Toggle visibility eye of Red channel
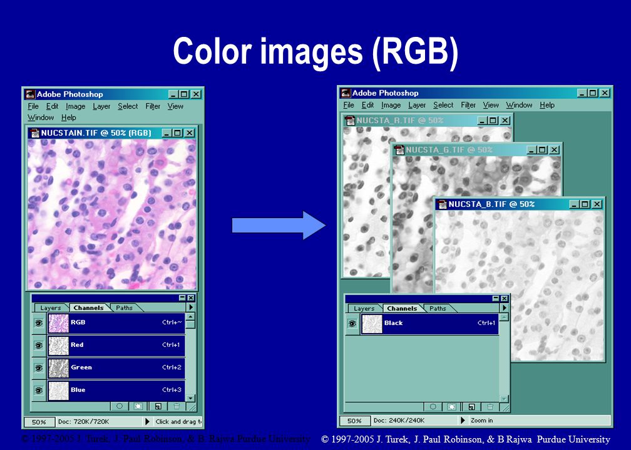The height and width of the screenshot is (450, 631). pyautogui.click(x=39, y=346)
